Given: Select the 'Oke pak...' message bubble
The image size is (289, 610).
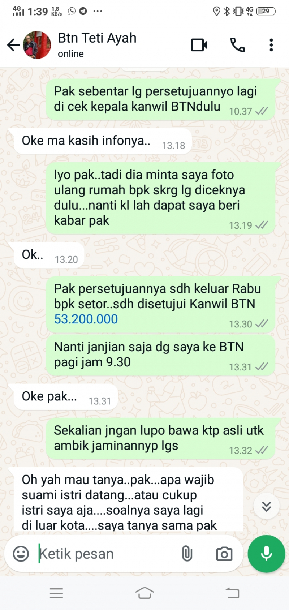Looking at the screenshot, I should click(66, 397).
